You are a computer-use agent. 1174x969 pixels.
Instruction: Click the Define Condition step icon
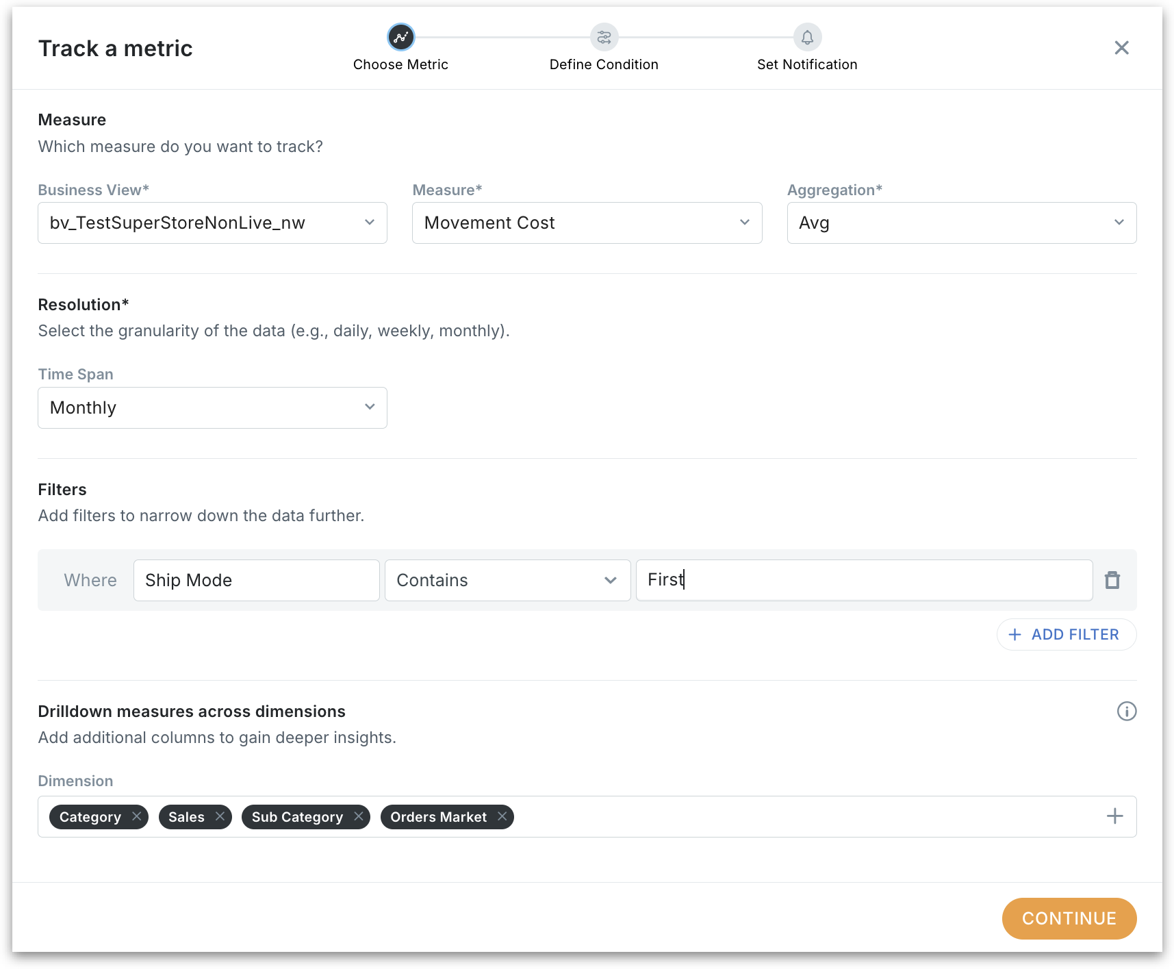pyautogui.click(x=604, y=37)
